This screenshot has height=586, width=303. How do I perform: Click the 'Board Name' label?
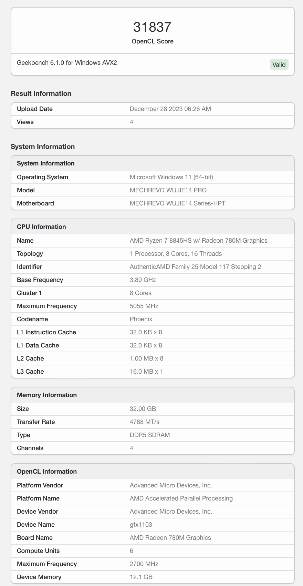(x=35, y=538)
